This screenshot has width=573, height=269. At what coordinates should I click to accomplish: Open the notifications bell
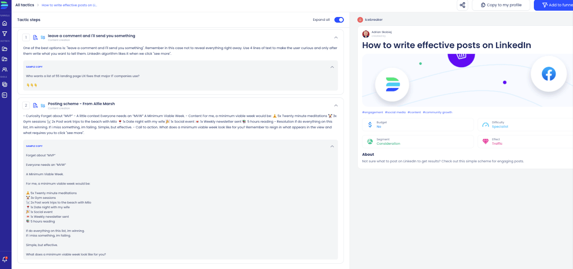[x=5, y=259]
